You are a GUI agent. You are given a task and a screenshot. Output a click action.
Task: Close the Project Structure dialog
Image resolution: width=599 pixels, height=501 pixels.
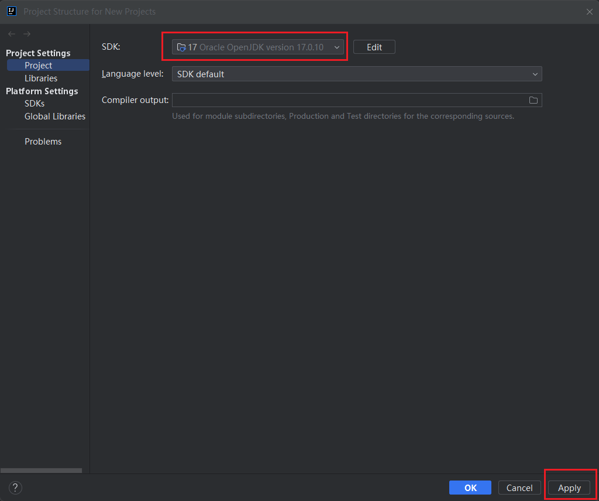[x=590, y=12]
